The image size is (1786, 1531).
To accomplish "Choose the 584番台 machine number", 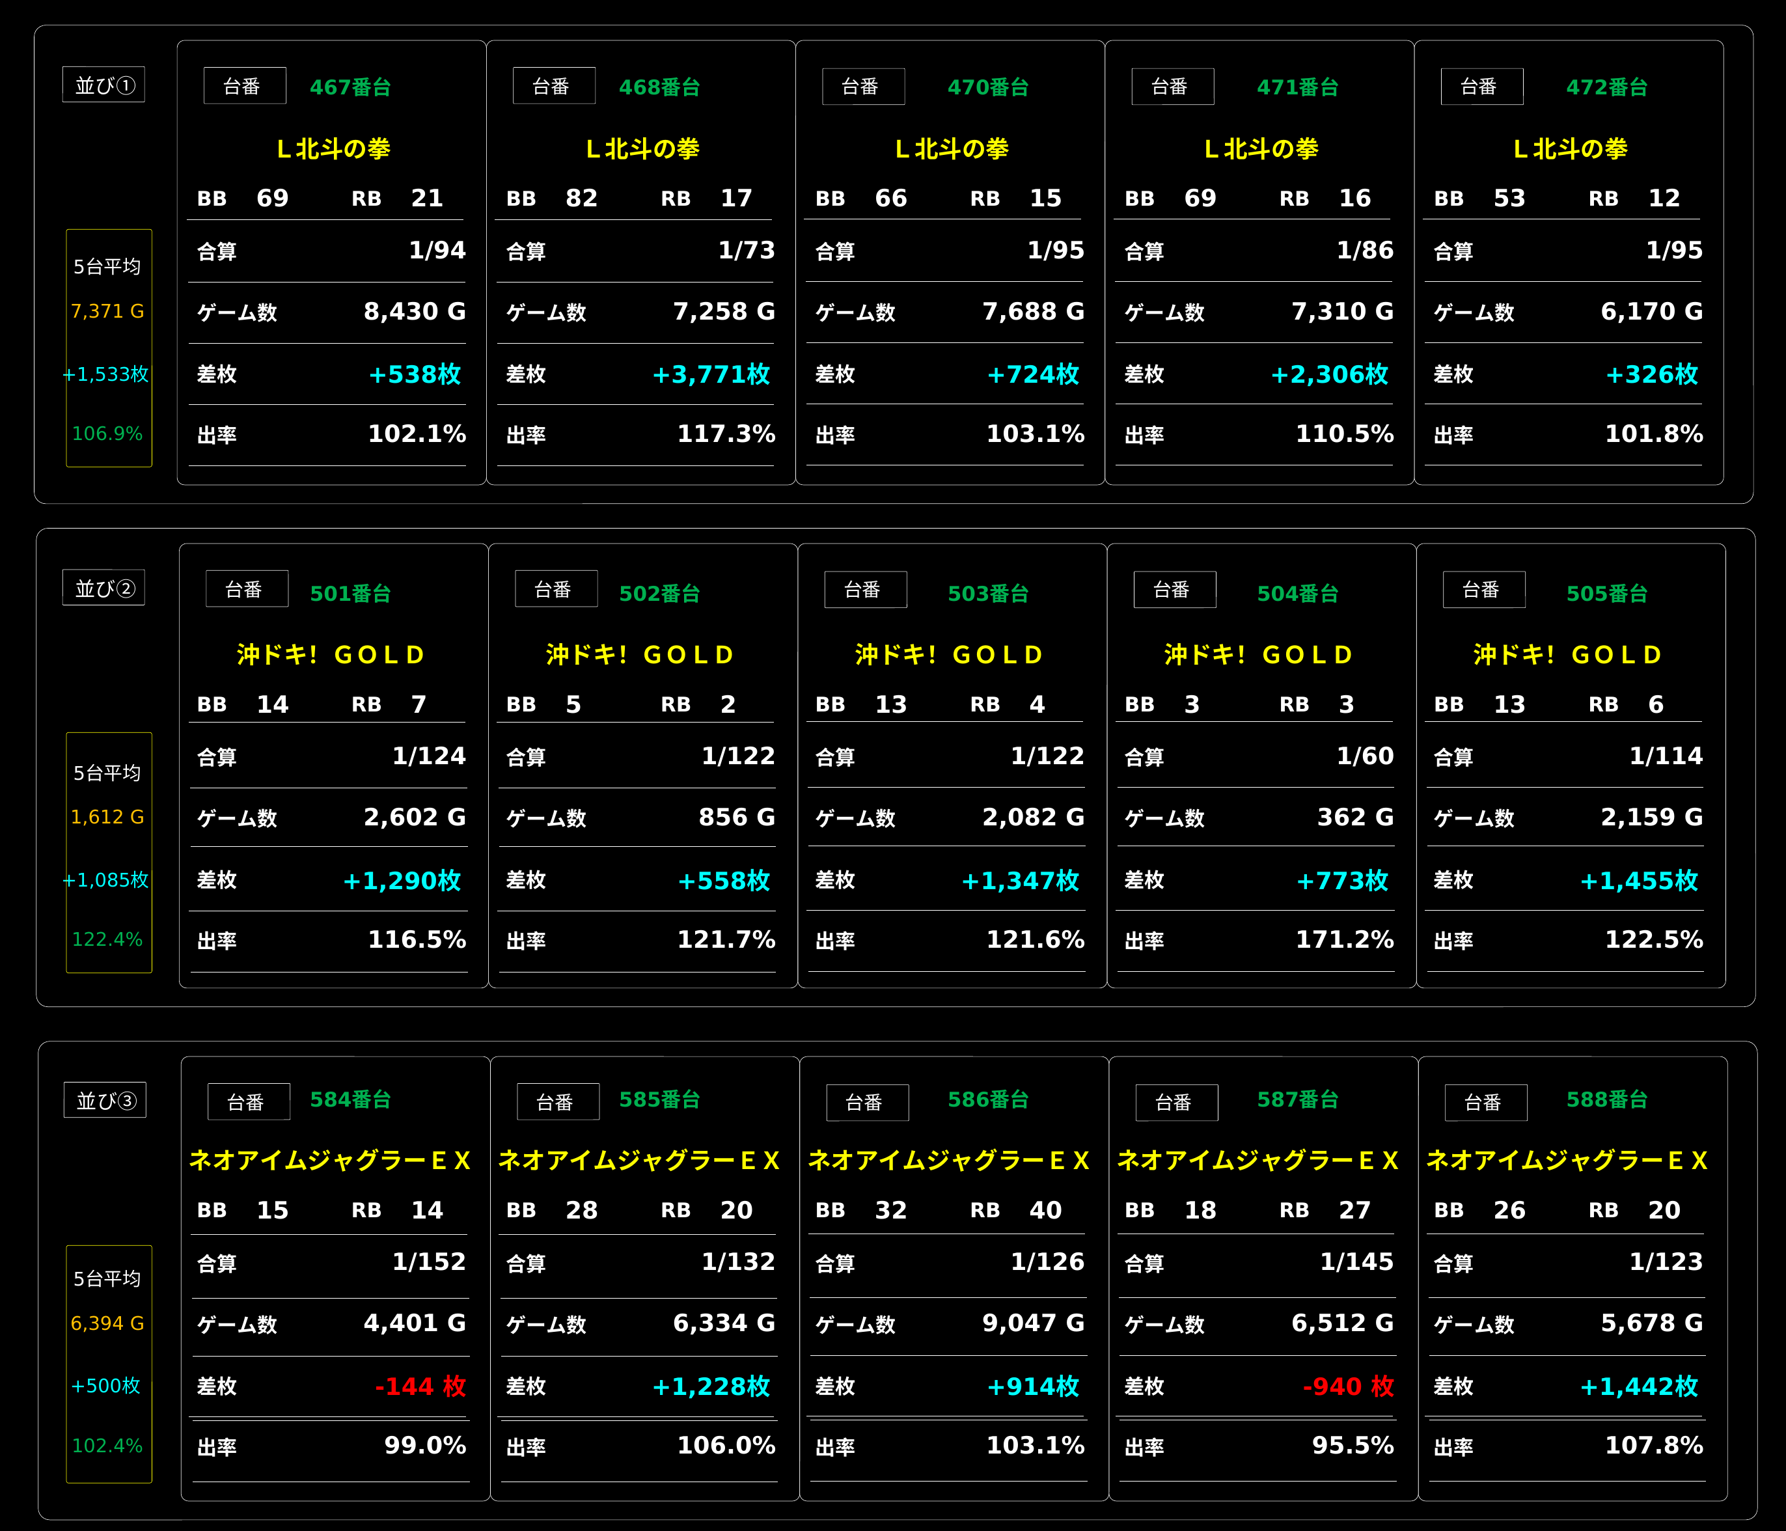I will click(x=351, y=1099).
